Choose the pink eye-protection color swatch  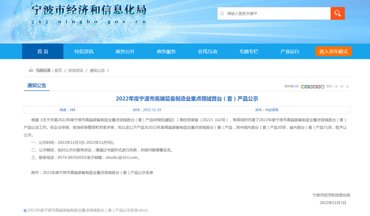coord(314,87)
